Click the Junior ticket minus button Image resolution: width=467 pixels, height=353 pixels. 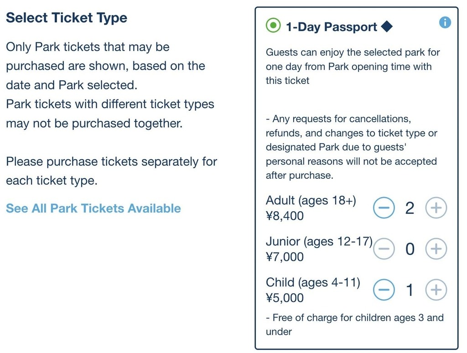point(384,249)
